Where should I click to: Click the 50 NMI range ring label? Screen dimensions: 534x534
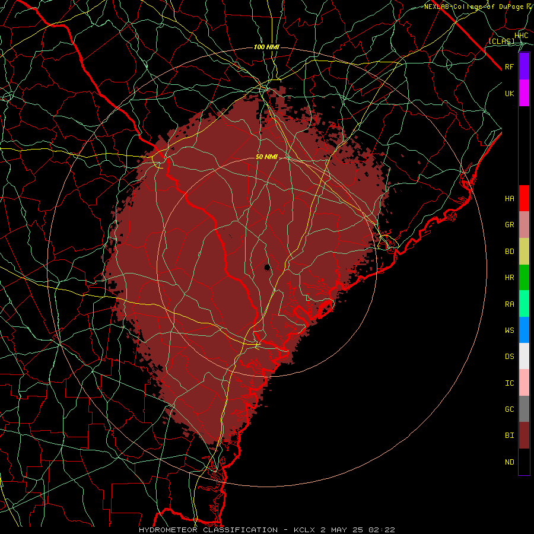point(266,157)
